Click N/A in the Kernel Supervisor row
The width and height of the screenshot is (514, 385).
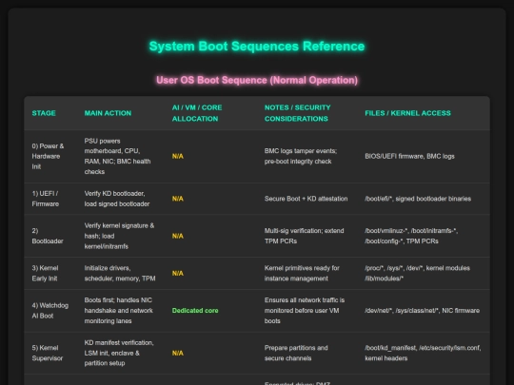178,354
